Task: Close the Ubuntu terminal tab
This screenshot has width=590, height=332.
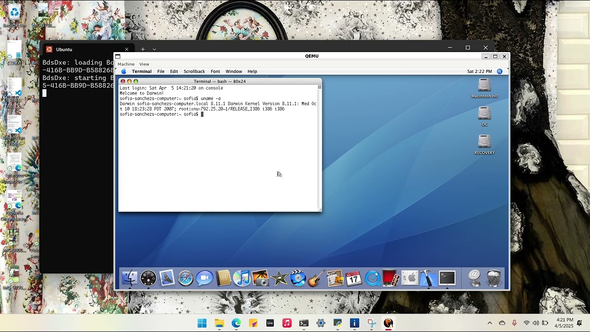Action: (126, 49)
